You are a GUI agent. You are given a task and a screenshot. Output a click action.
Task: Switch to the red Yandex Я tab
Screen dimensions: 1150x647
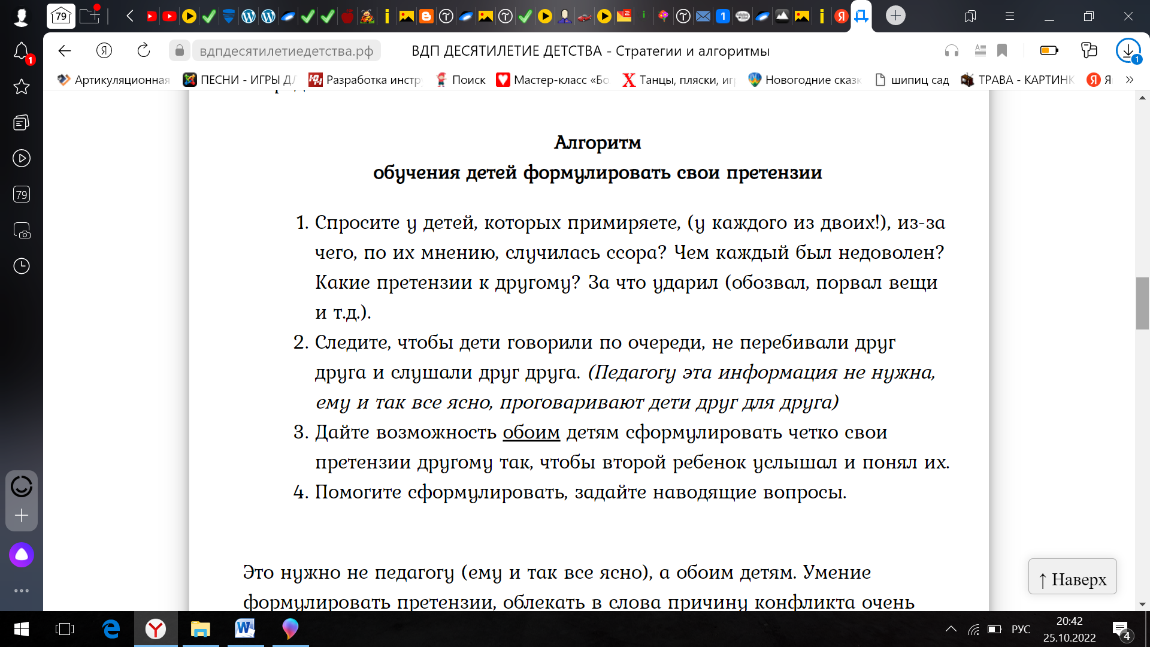842,16
